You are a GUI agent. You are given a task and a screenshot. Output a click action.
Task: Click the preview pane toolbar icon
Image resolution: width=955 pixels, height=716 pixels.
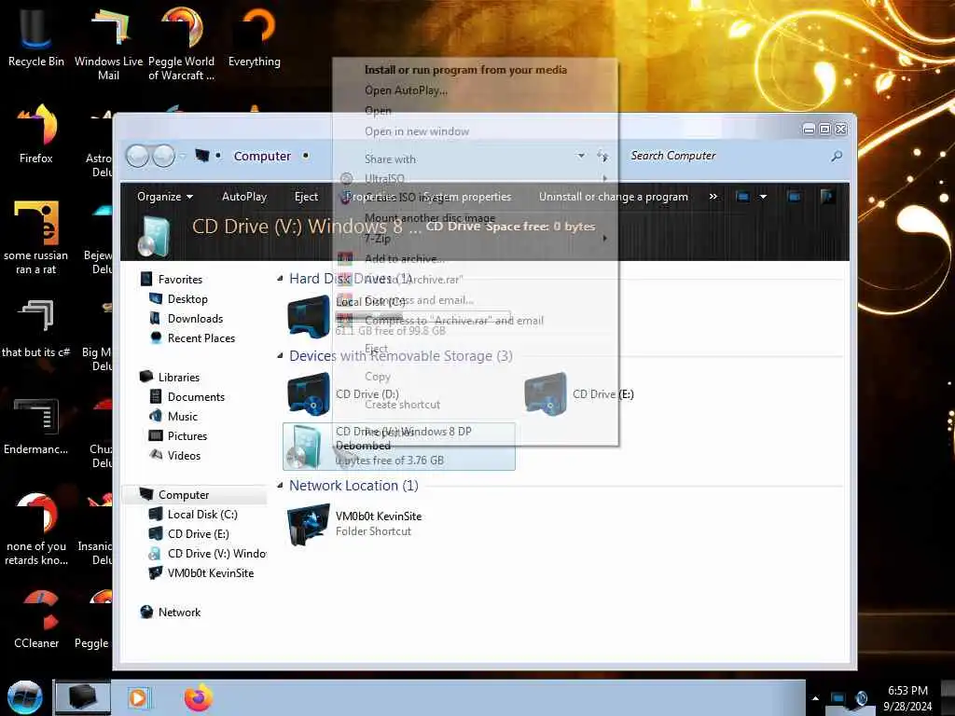tap(794, 197)
